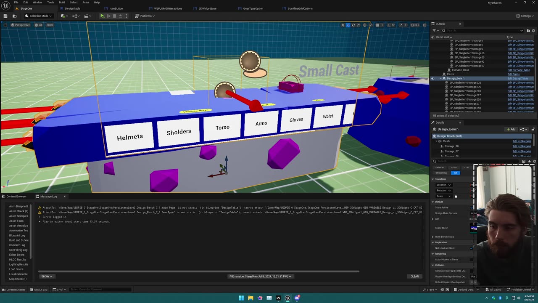The height and width of the screenshot is (303, 538).
Task: Choose the rotate tool in viewport
Action: (x=353, y=25)
